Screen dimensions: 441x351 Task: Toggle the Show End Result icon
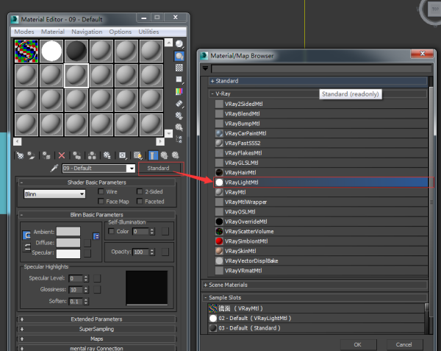click(x=153, y=155)
